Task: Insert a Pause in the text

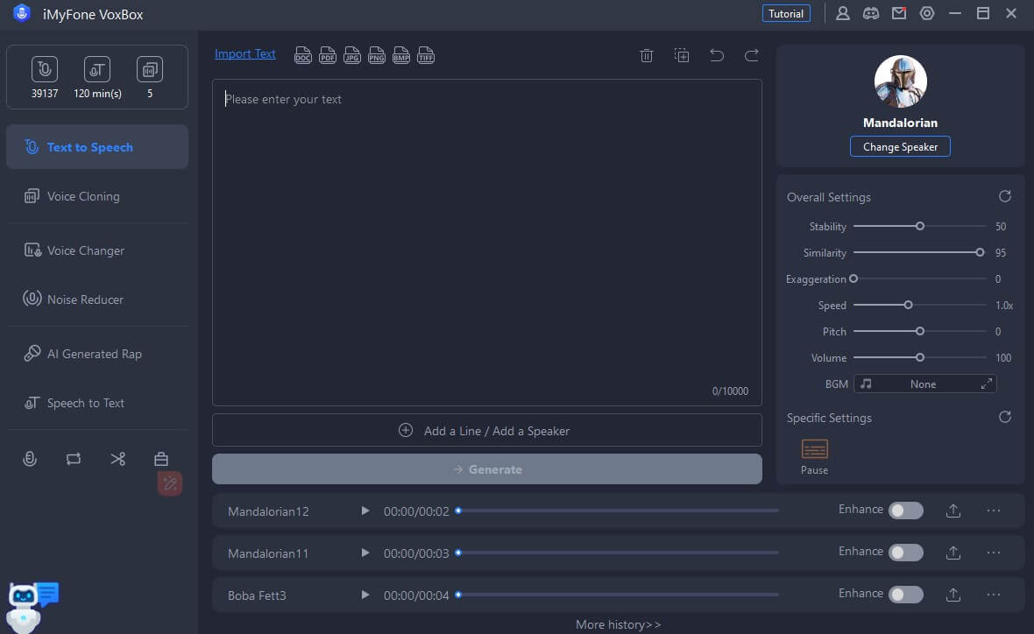Action: 814,457
